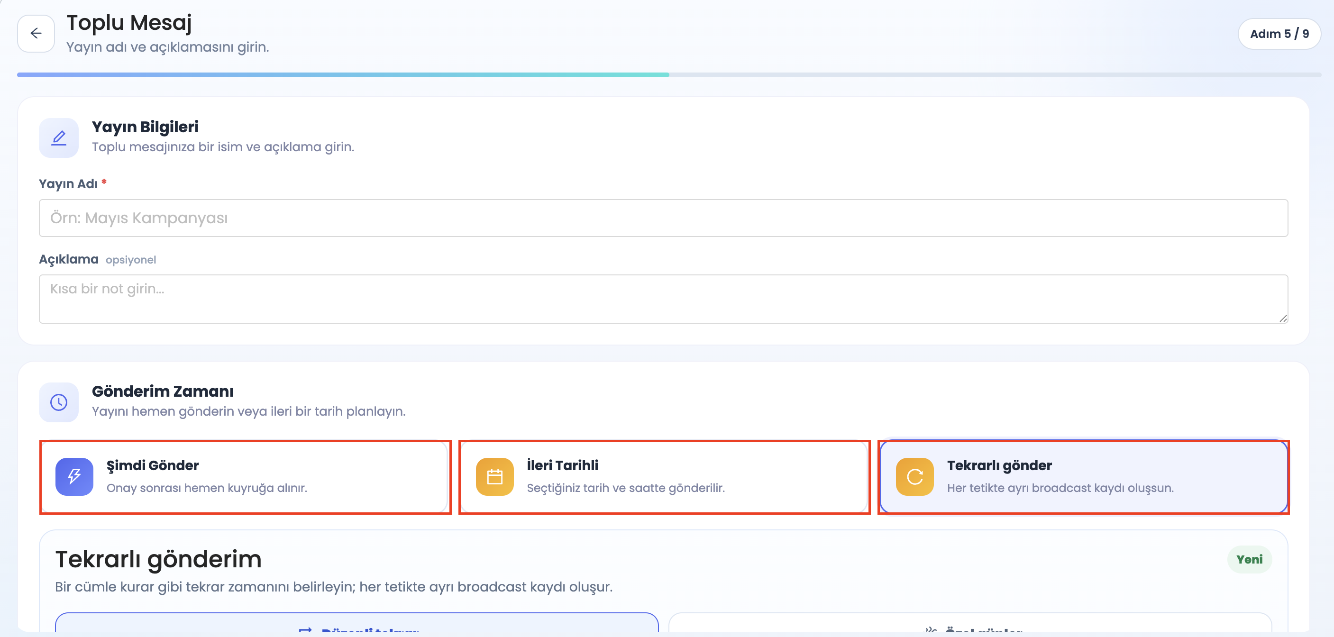Go back with the left arrow button
Image resolution: width=1334 pixels, height=637 pixels.
36,34
